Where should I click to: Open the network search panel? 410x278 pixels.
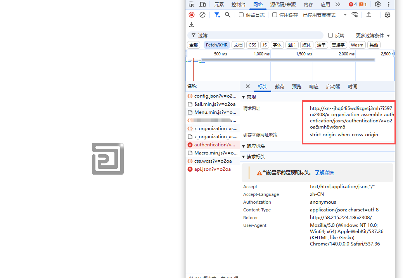click(x=228, y=15)
